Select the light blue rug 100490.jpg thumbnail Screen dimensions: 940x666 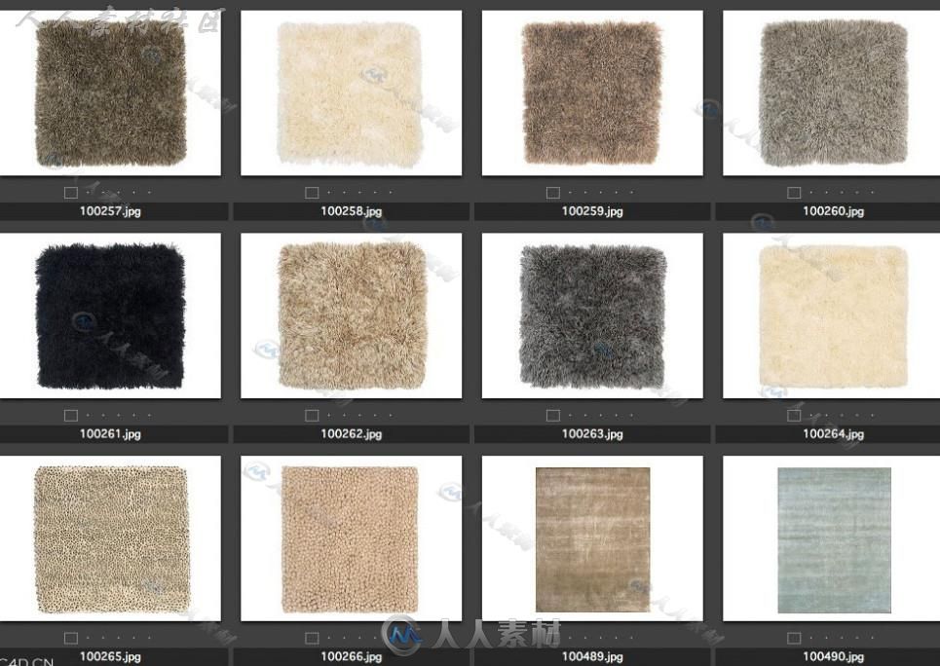point(834,539)
